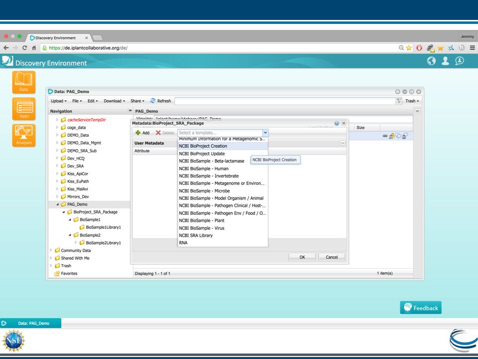
Task: Click the comments icon in the file row
Action: point(398,136)
